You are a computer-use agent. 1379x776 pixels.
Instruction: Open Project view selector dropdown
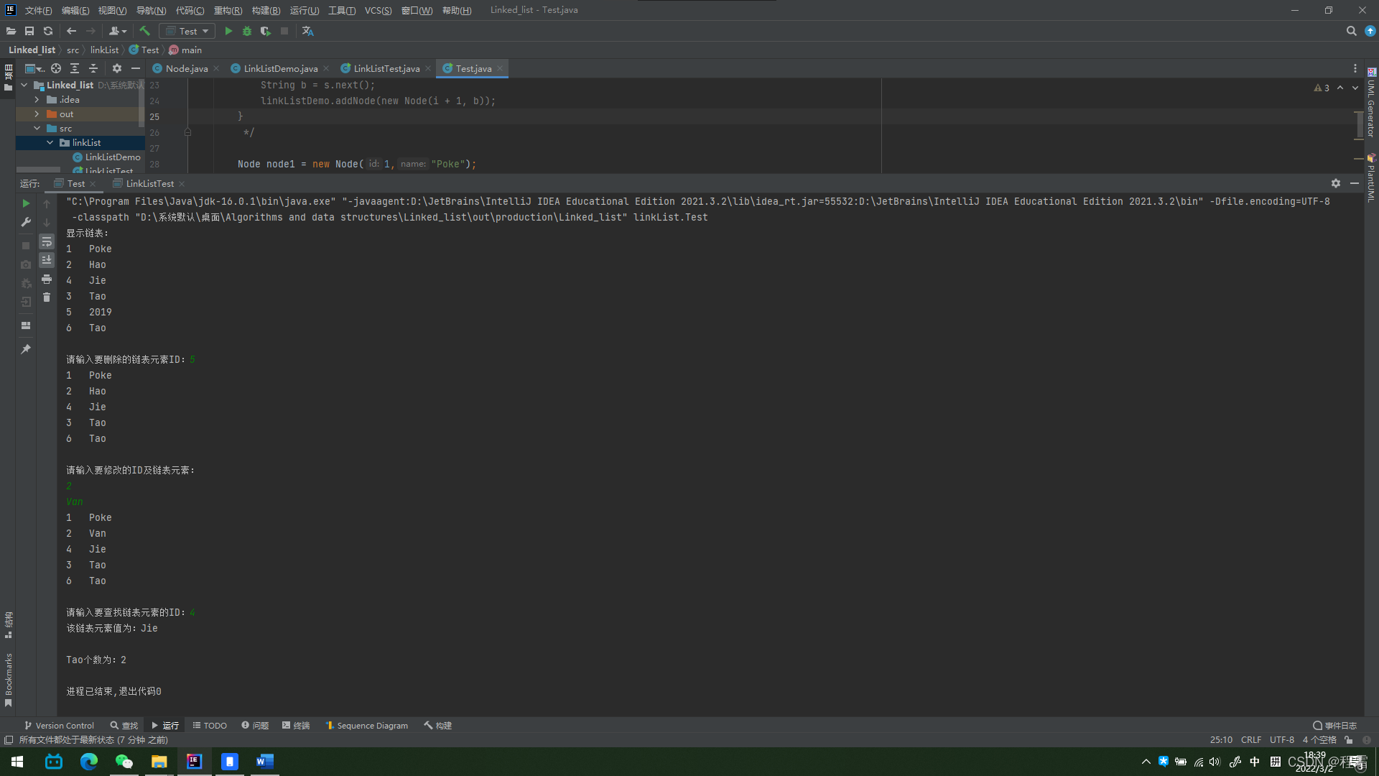34,68
